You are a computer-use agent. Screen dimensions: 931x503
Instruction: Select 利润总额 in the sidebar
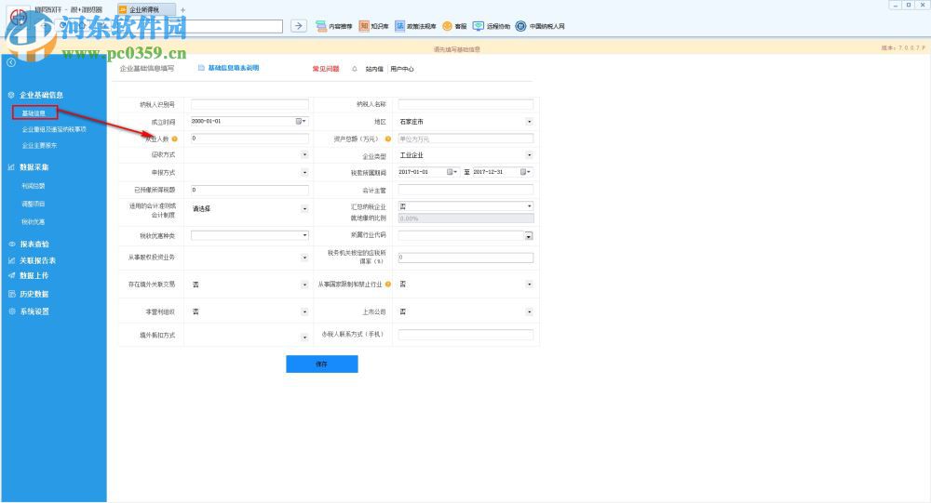tap(34, 186)
